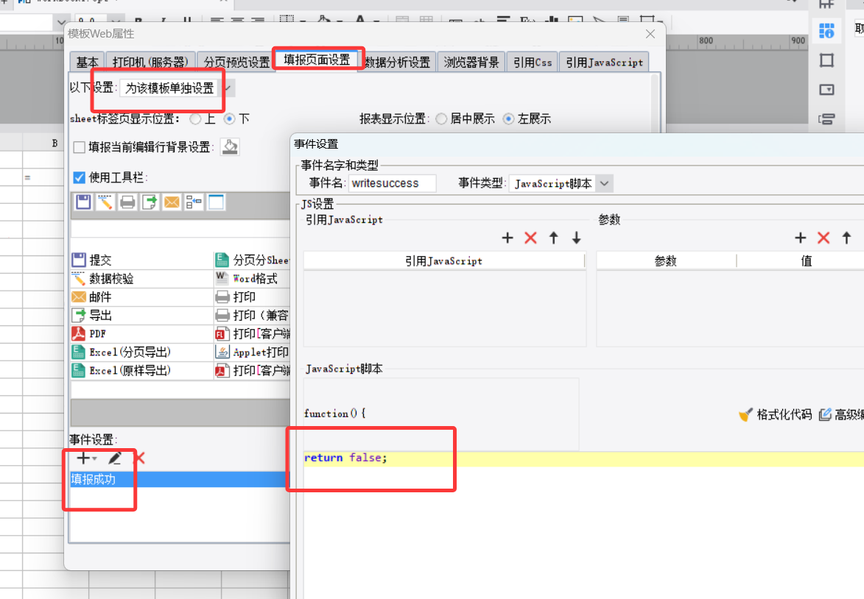The width and height of the screenshot is (864, 599).
Task: Select the 上 sheet tab position radio
Action: click(x=195, y=118)
